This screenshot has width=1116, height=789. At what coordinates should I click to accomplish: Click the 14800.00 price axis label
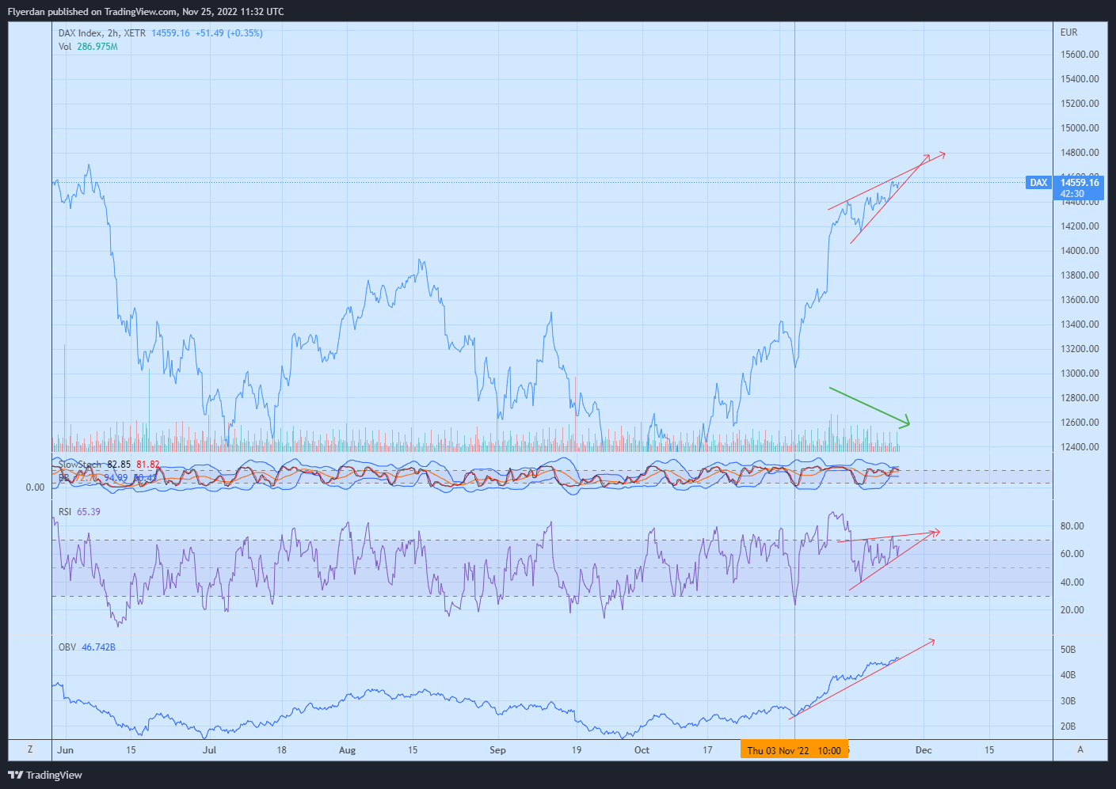tap(1080, 153)
